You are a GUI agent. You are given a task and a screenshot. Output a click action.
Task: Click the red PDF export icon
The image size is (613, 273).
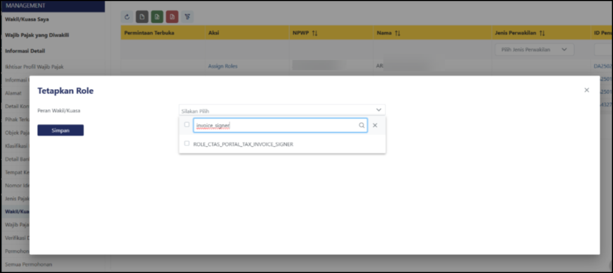point(172,18)
